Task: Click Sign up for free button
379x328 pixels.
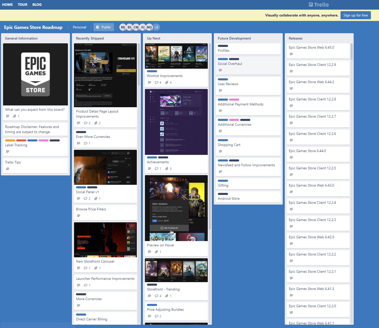Action: click(x=356, y=15)
